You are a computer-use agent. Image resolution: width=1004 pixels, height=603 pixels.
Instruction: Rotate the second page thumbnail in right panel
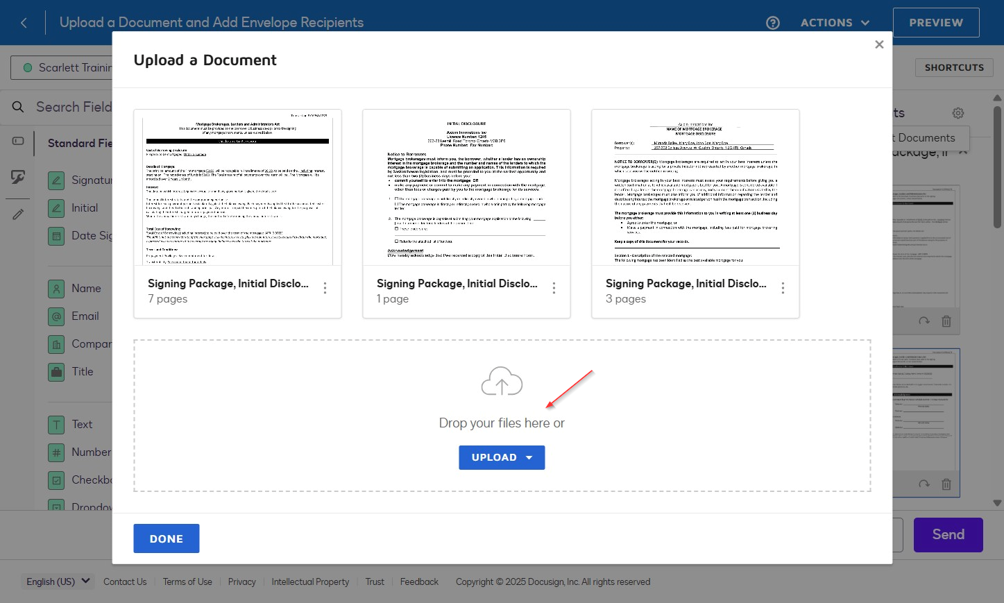[924, 484]
